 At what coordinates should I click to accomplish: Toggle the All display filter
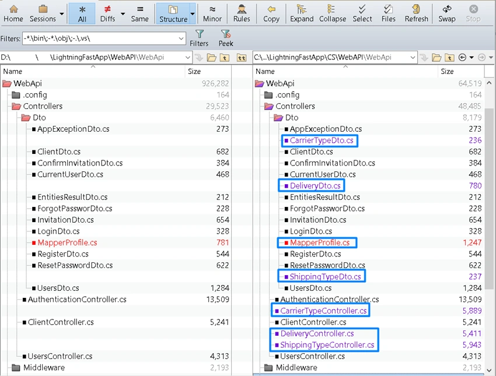tap(82, 13)
